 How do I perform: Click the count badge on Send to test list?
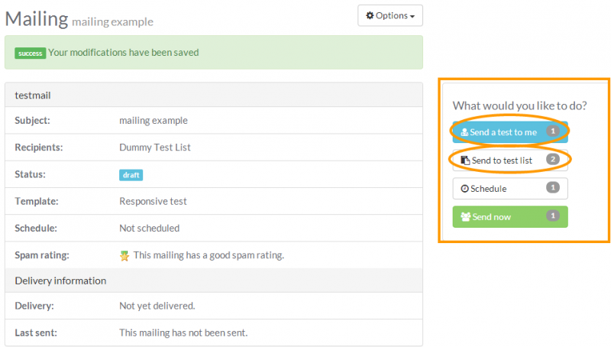point(554,160)
